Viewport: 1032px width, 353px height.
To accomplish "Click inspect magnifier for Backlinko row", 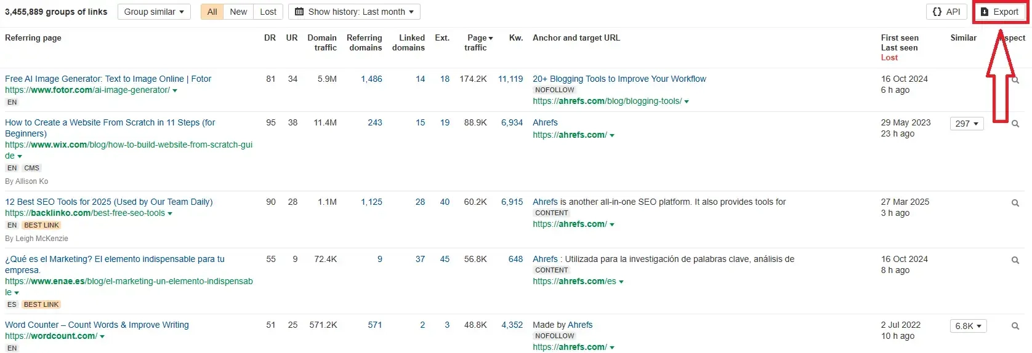I will point(1015,203).
